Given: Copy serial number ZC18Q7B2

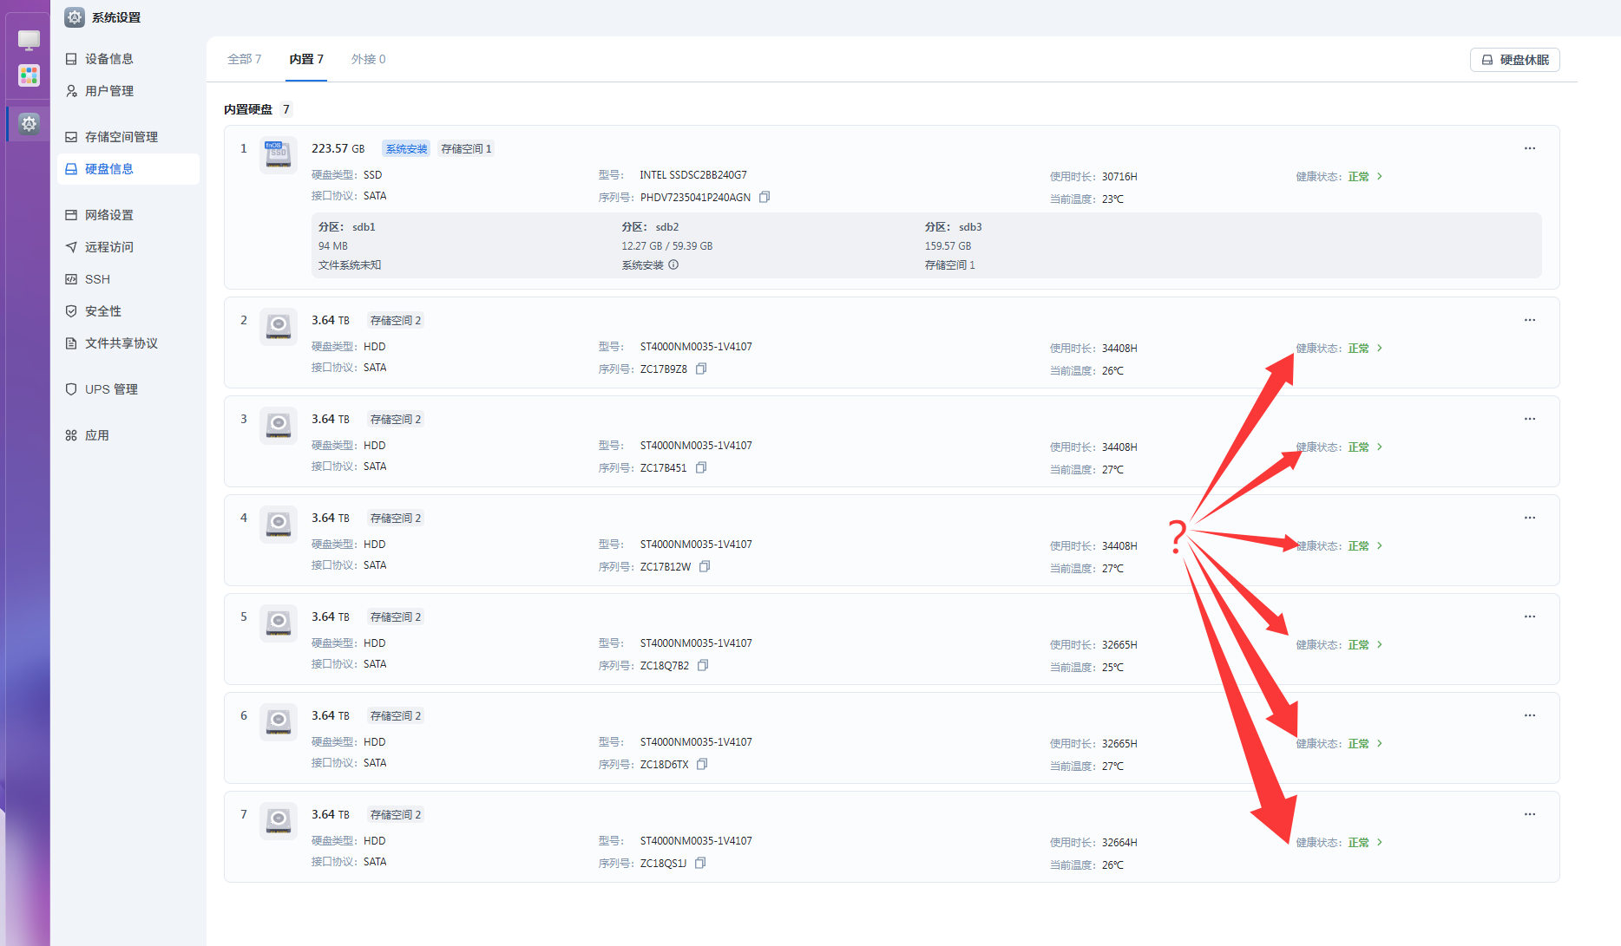Looking at the screenshot, I should 703,665.
